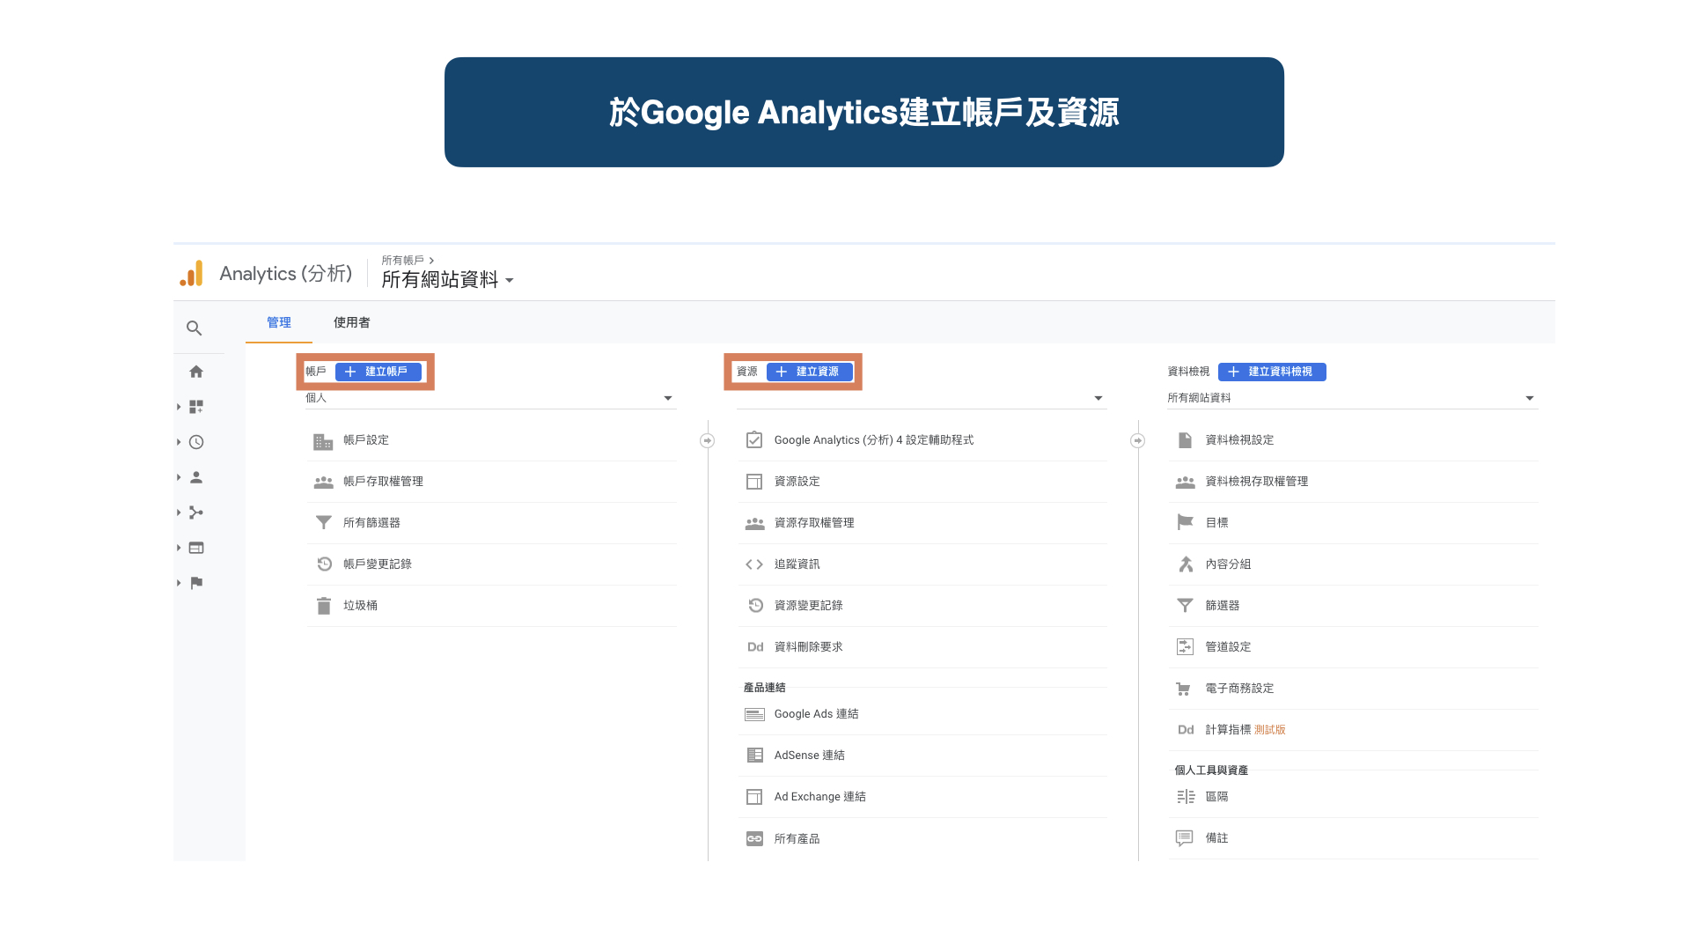This screenshot has width=1690, height=951.
Task: Click the link icon beside 所有產品
Action: [x=754, y=839]
